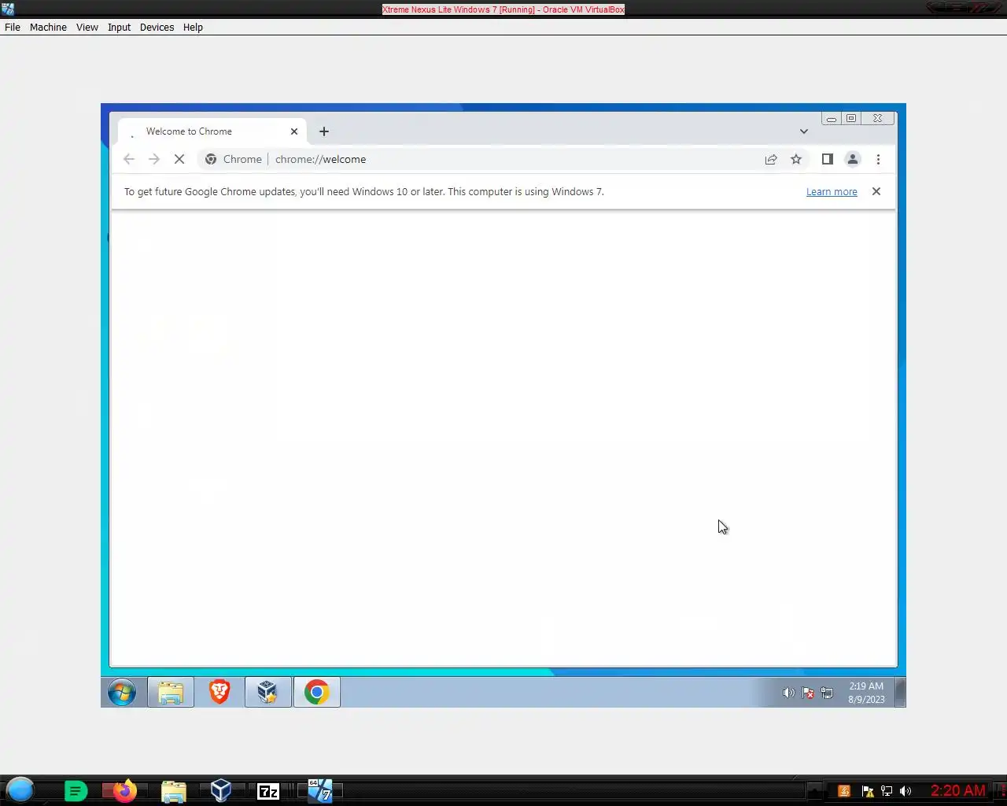Open a new tab with the plus button
This screenshot has height=806, width=1007.
click(324, 131)
